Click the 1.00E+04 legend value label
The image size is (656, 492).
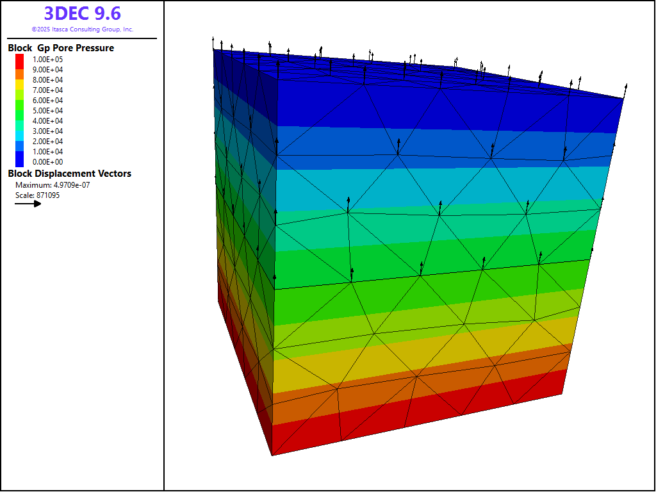coord(48,152)
